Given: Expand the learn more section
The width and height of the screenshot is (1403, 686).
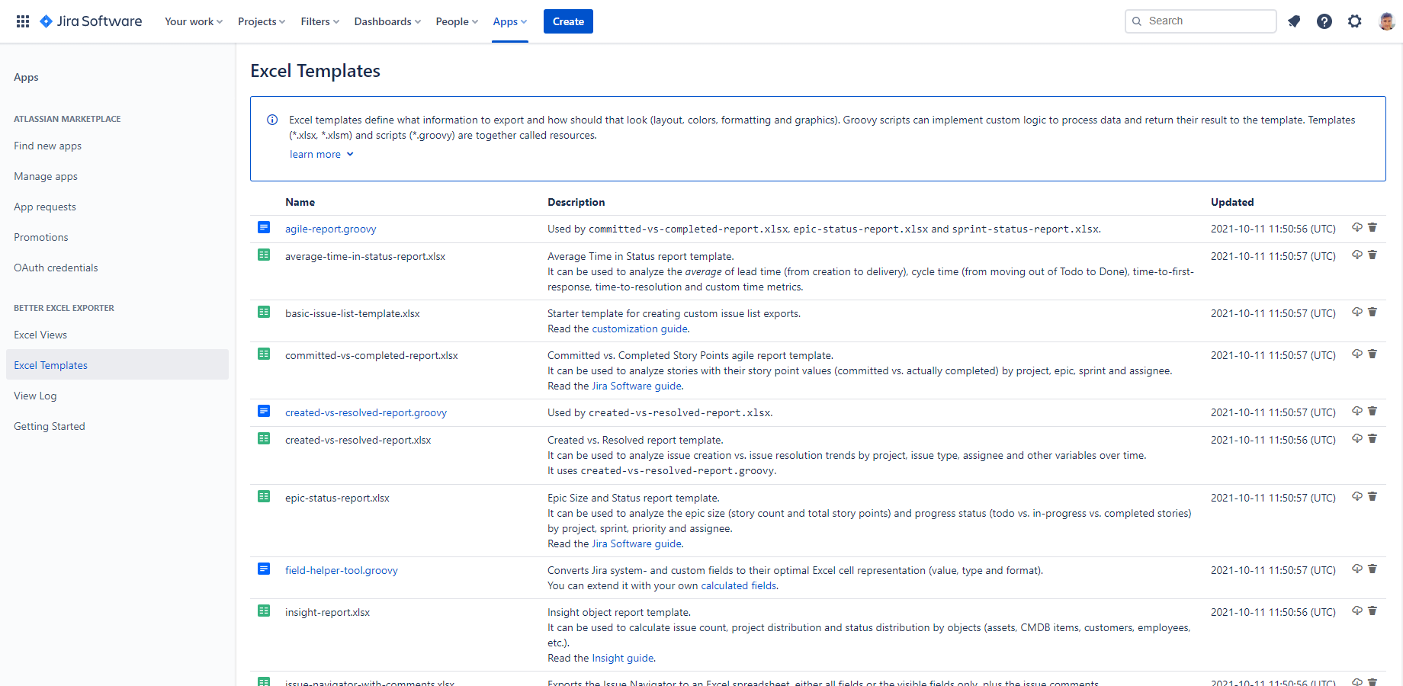Looking at the screenshot, I should pyautogui.click(x=322, y=154).
